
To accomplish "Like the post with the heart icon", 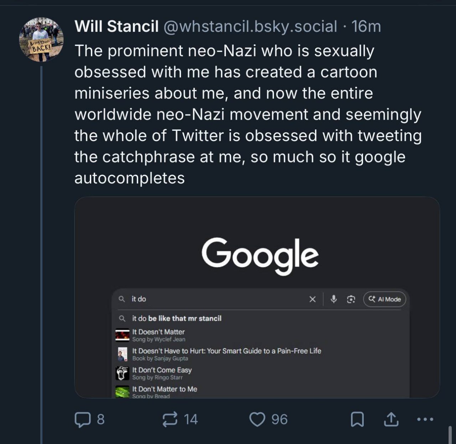I will [x=257, y=419].
